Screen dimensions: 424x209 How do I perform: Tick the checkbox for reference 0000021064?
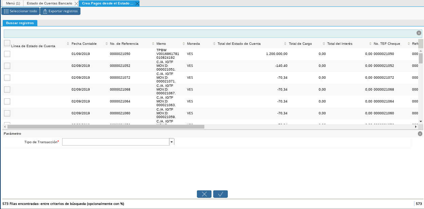click(x=7, y=101)
